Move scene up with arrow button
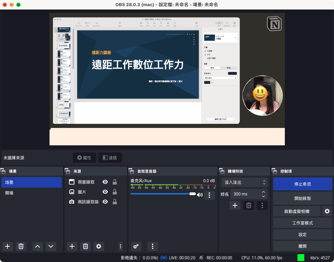Viewport: 334px width, 262px height. 38,246
